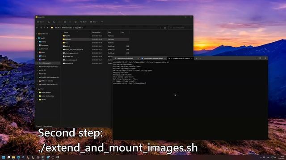
Task: Click the Up arrow in File Explorer navigation
Action: [x=48, y=28]
